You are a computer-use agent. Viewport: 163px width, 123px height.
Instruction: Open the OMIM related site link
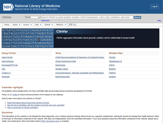pyautogui.click(x=112, y=73)
